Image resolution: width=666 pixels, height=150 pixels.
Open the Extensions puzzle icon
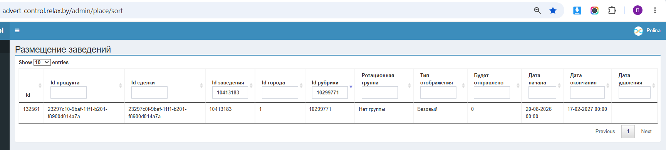[612, 10]
